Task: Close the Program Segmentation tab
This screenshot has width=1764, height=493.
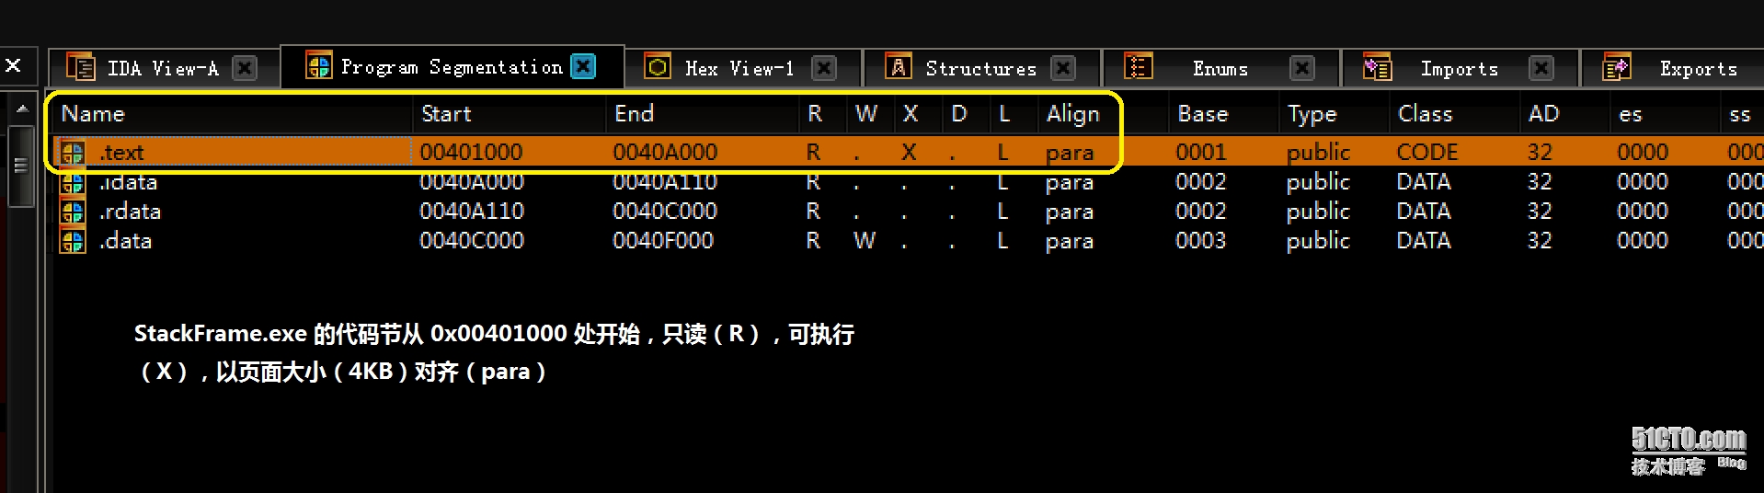Action: click(583, 66)
